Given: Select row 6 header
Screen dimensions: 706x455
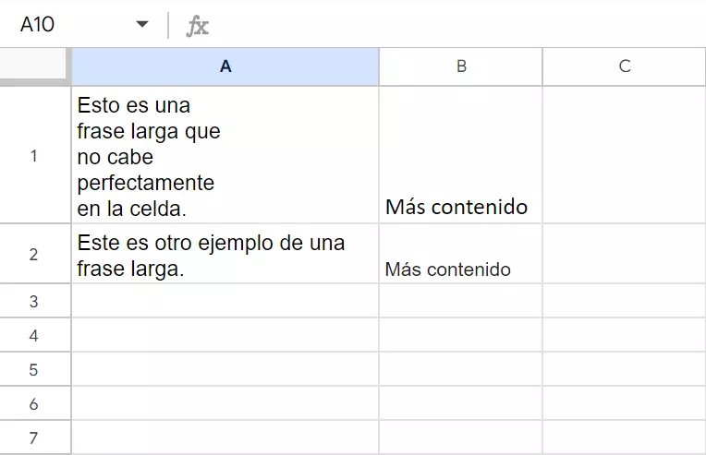Looking at the screenshot, I should point(35,404).
